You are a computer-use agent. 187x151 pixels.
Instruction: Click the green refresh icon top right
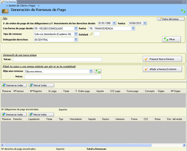tap(183, 11)
